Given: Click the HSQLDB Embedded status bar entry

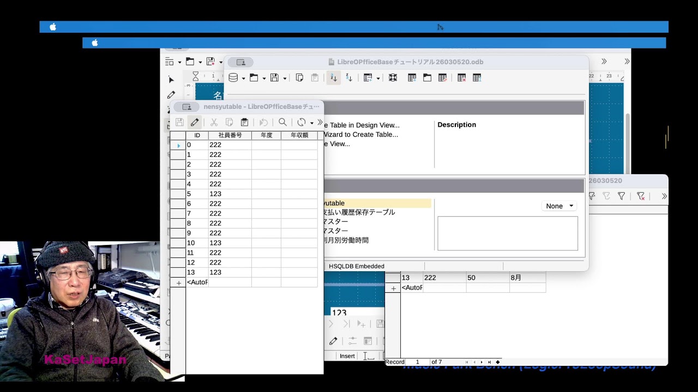Looking at the screenshot, I should pos(357,266).
